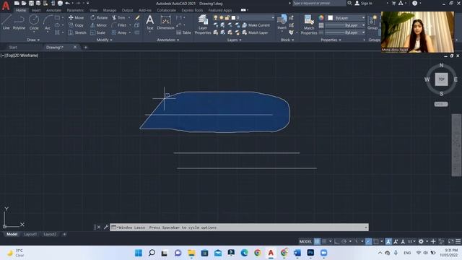The height and width of the screenshot is (260, 462).
Task: Toggle snap mode in status bar
Action: 324,241
